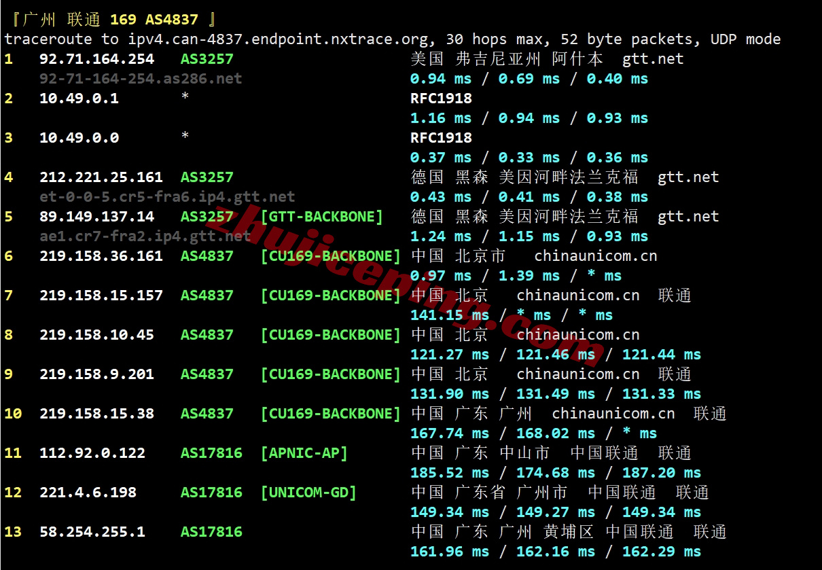Select hop 11 IP address 112.92.0.122
Viewport: 822px width, 570px height.
coord(92,453)
